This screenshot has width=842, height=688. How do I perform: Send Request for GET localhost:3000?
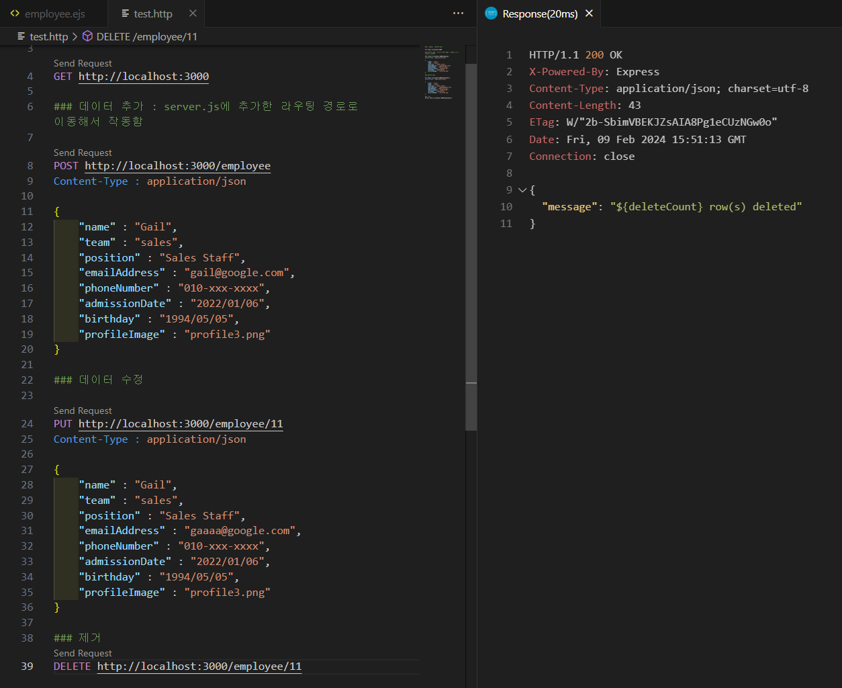(x=83, y=63)
